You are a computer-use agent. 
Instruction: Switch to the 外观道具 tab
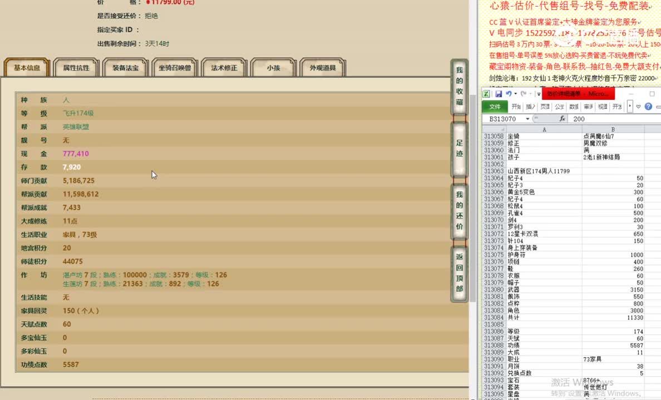point(323,67)
